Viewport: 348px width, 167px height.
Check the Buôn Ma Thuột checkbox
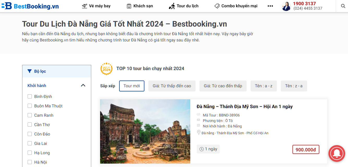[x=30, y=106]
